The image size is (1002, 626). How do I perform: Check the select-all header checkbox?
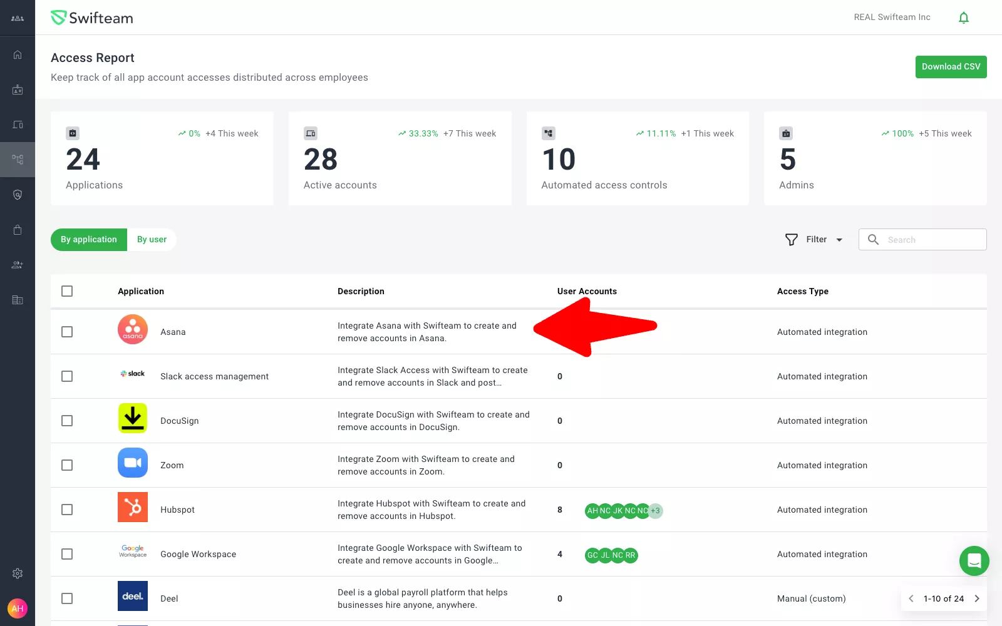click(67, 291)
